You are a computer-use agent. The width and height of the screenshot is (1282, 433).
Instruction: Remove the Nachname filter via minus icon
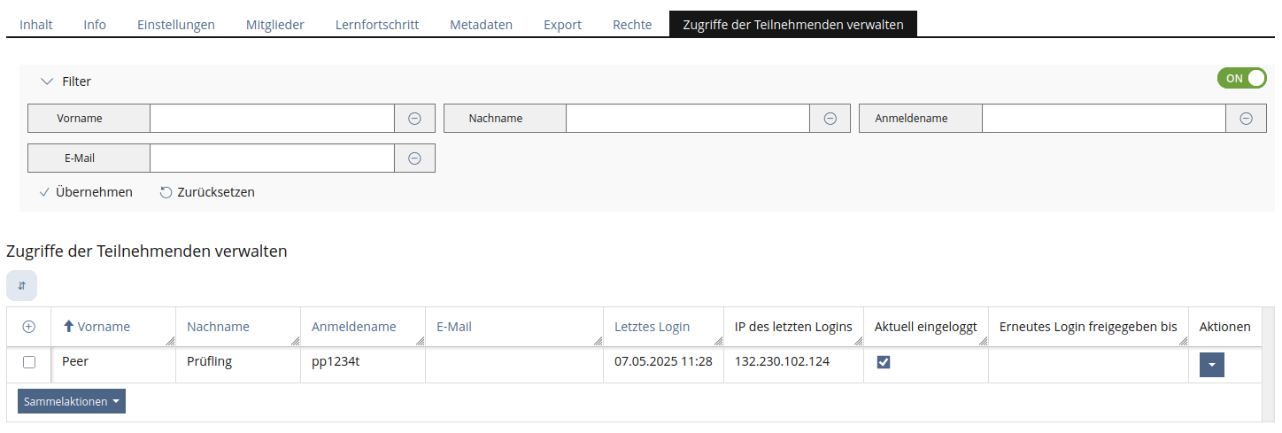830,119
